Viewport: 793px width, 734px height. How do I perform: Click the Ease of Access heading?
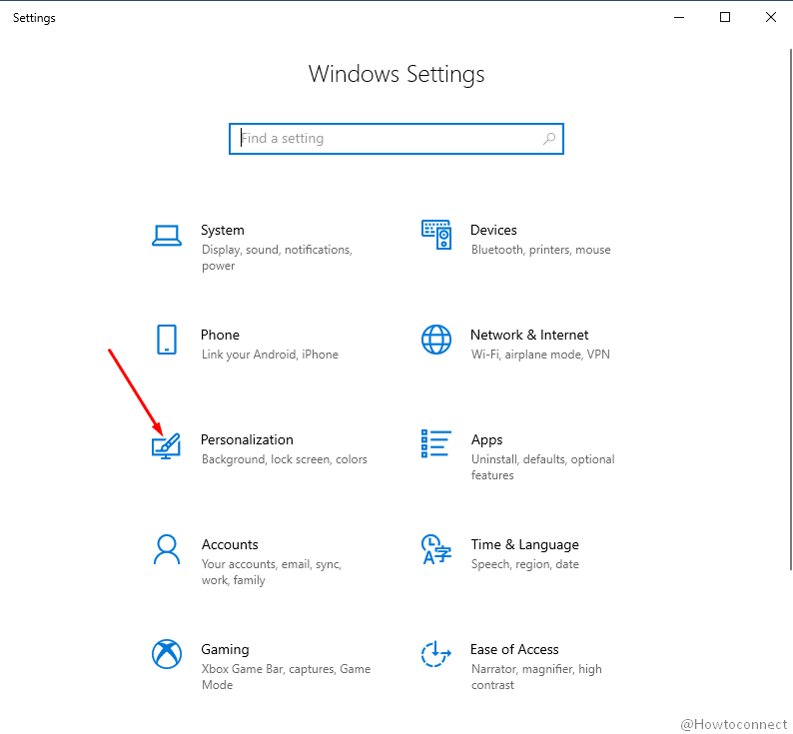pos(514,649)
